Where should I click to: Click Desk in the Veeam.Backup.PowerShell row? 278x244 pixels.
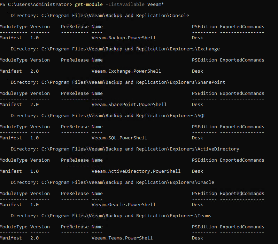(197, 38)
